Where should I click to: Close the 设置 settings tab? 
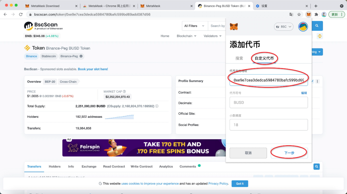(x=307, y=6)
